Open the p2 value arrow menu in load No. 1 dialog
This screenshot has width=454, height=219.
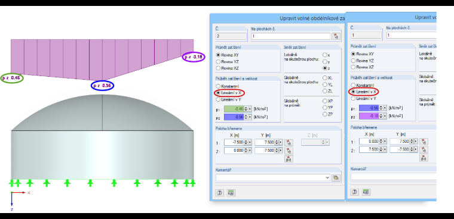385,116
